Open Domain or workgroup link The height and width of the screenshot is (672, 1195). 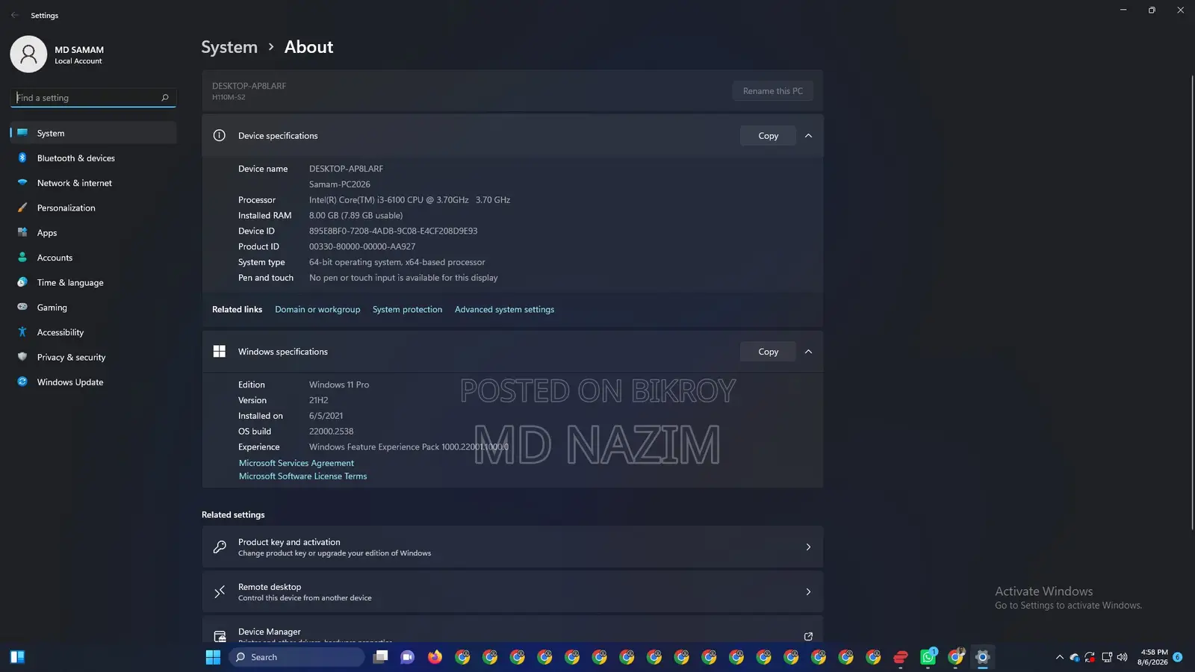[317, 310]
